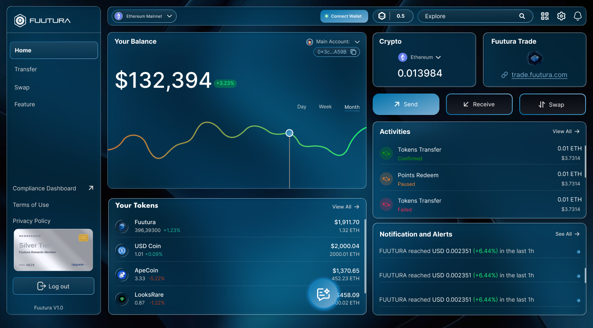The width and height of the screenshot is (593, 328).
Task: Click the Send button
Action: click(406, 104)
